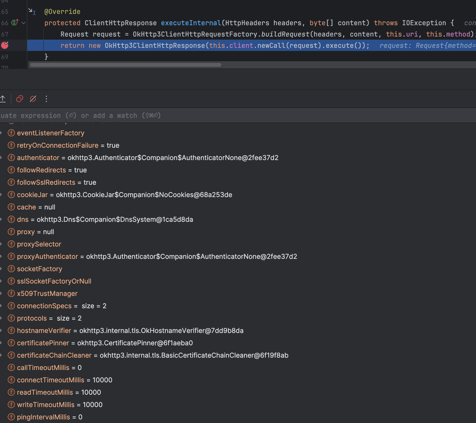
Task: Click the field icon beside connectTimeoutMillis
Action: click(11, 380)
